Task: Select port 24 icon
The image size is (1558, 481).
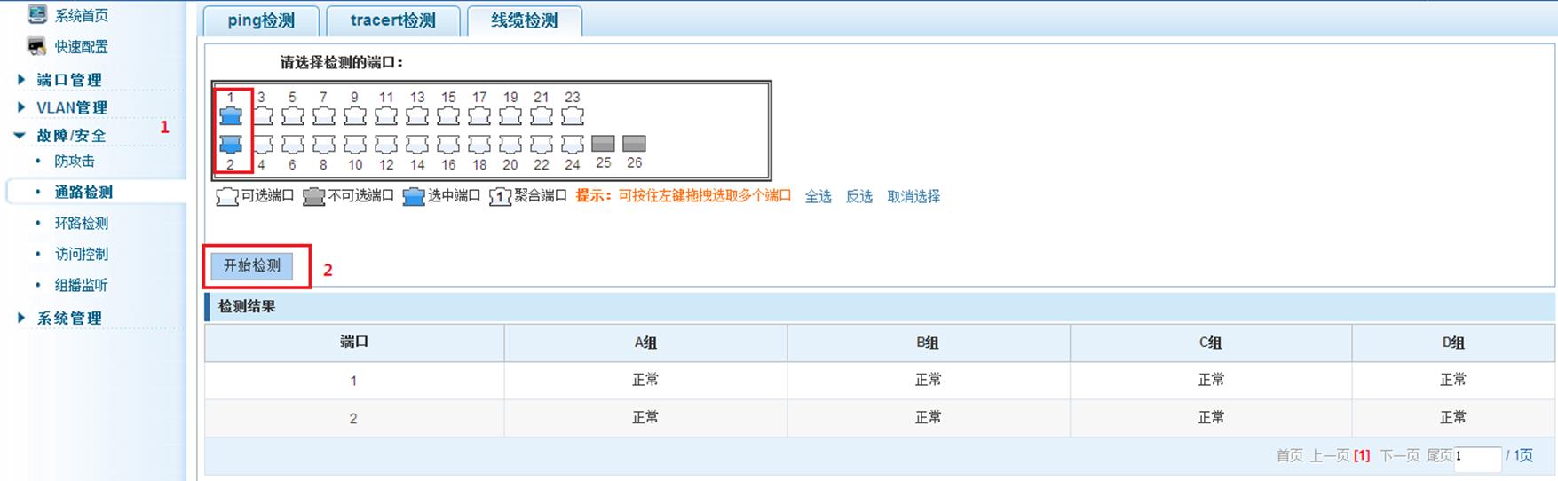Action: [x=573, y=144]
